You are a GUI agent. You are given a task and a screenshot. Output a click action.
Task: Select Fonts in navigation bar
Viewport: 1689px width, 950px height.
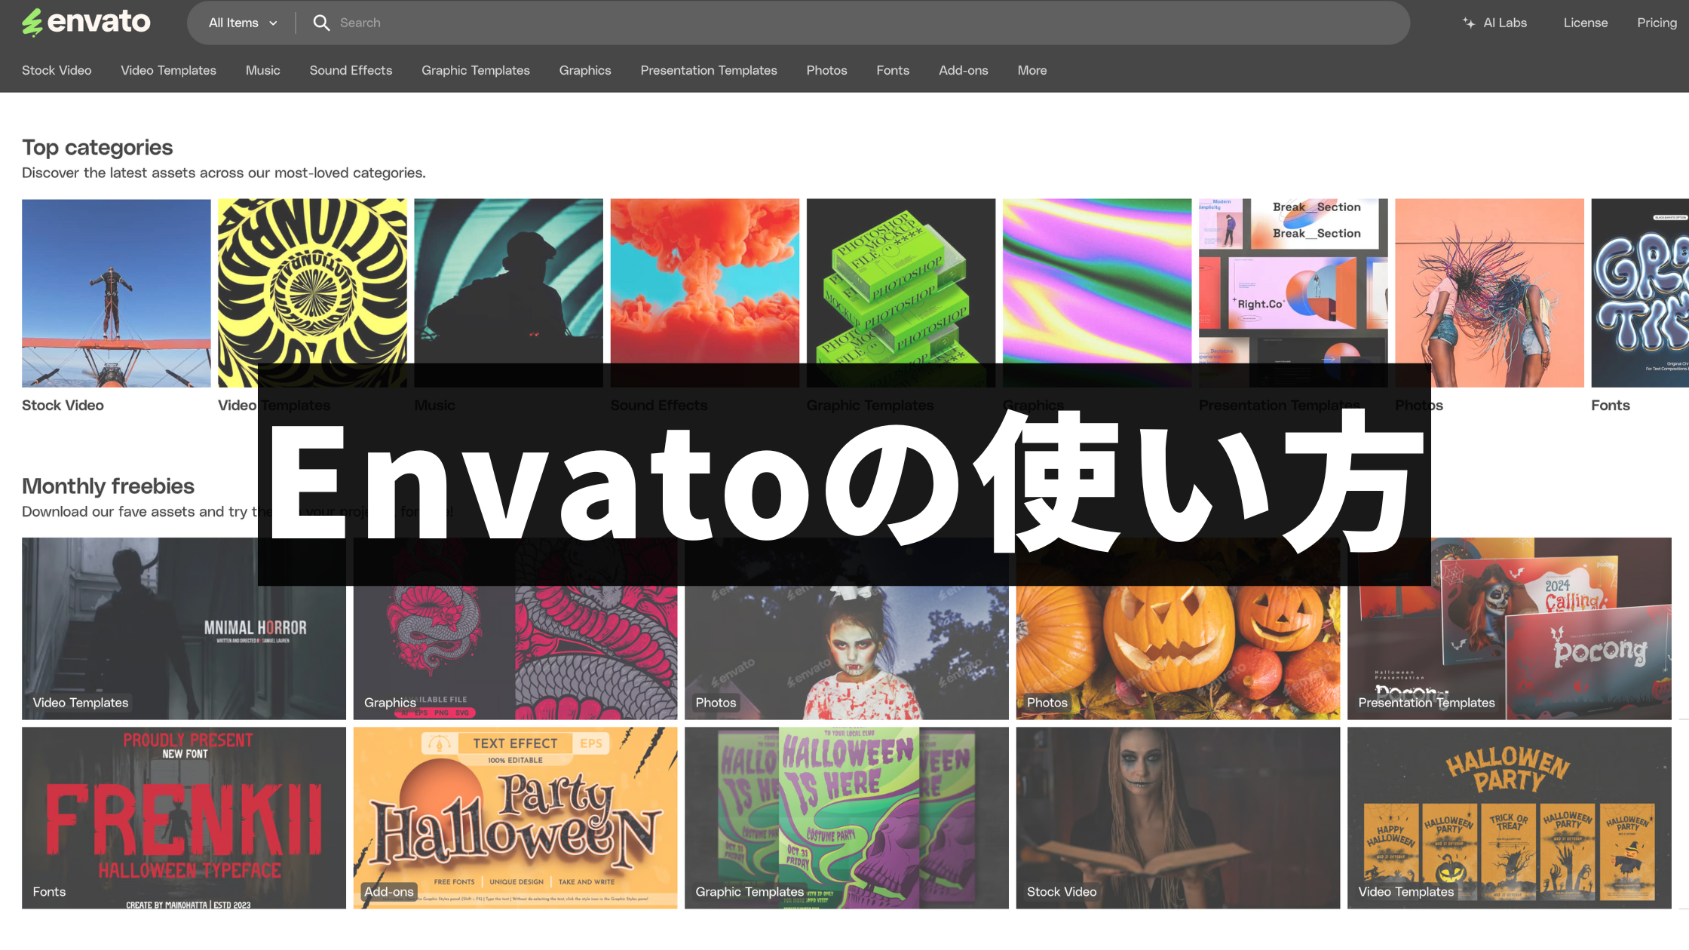[x=893, y=70]
